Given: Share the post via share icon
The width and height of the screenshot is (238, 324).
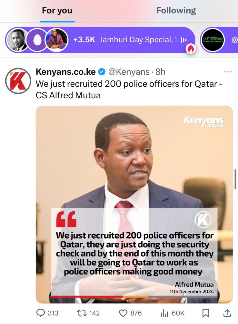Looking at the screenshot, I should [227, 313].
